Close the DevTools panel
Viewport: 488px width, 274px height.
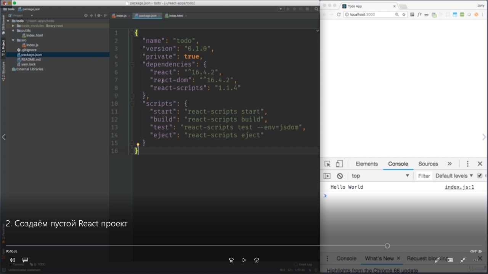[x=480, y=164]
